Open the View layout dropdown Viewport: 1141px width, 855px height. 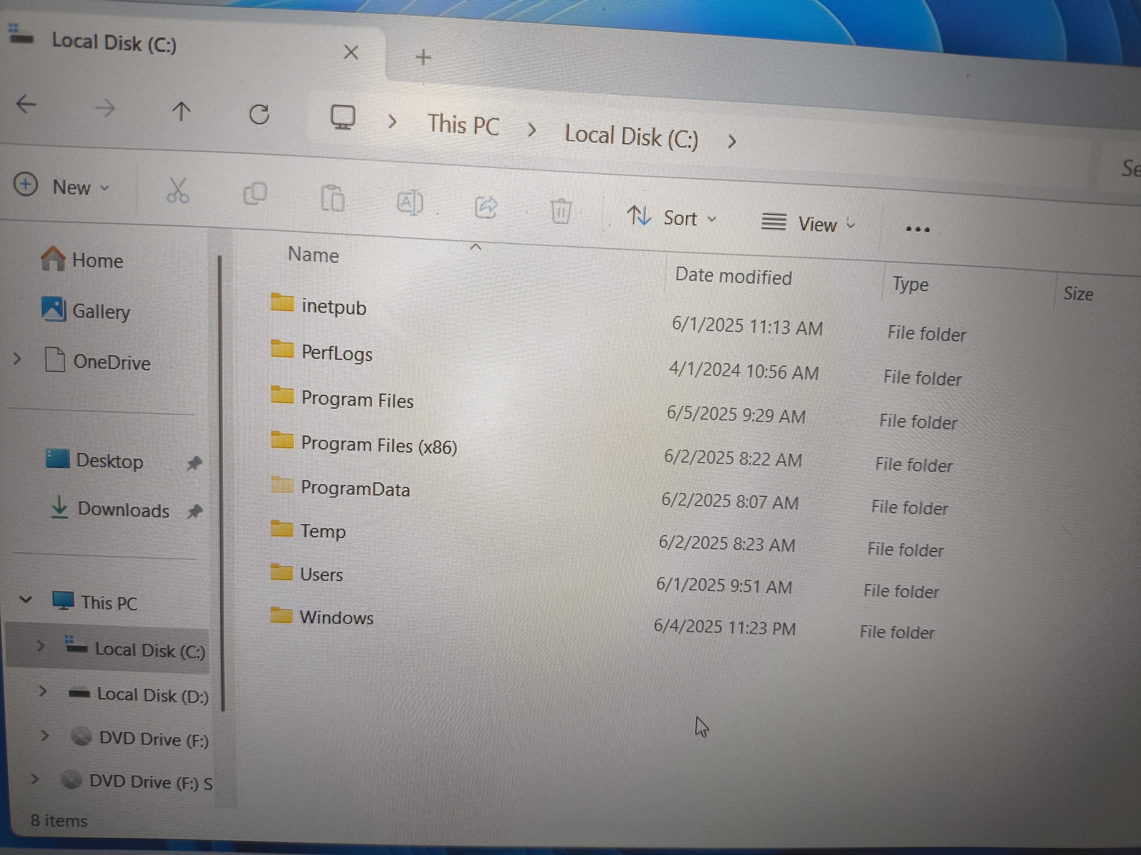809,223
